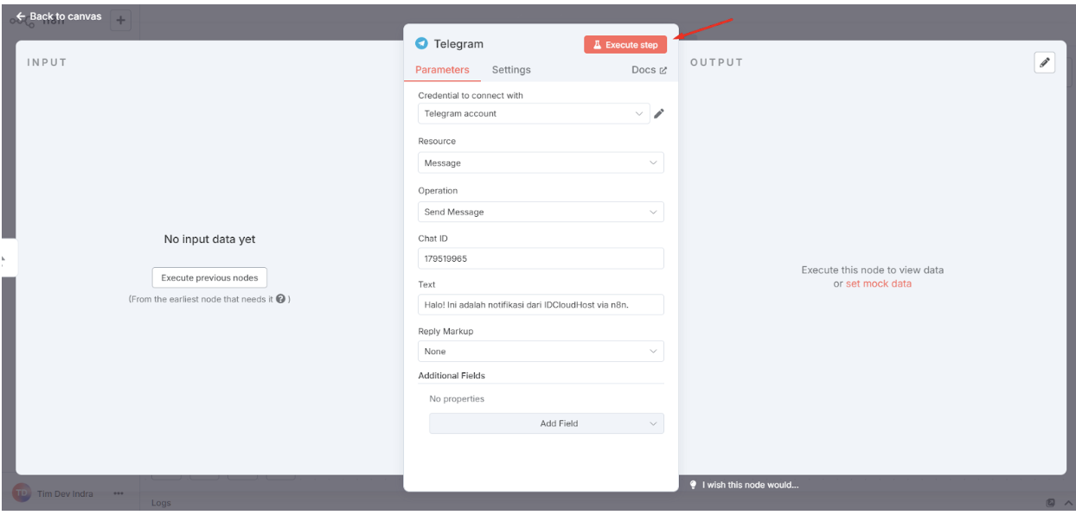1076x515 pixels.
Task: Expand the Resource Message dropdown
Action: [541, 162]
